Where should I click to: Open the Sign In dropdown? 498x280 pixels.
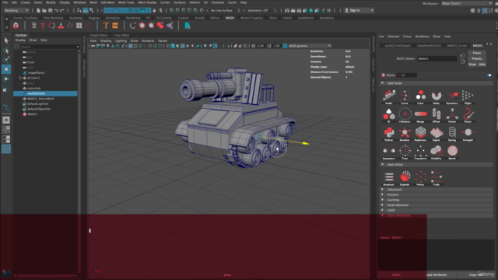coord(359,10)
